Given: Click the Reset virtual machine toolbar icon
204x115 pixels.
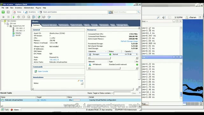Looking at the screenshot, I should (x=18, y=17).
